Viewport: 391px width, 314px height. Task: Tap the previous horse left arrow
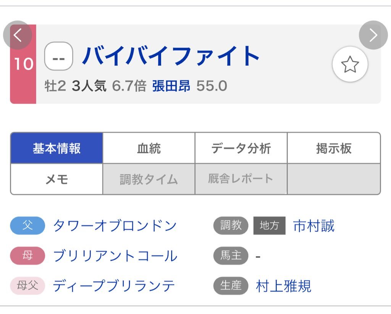[x=17, y=35]
